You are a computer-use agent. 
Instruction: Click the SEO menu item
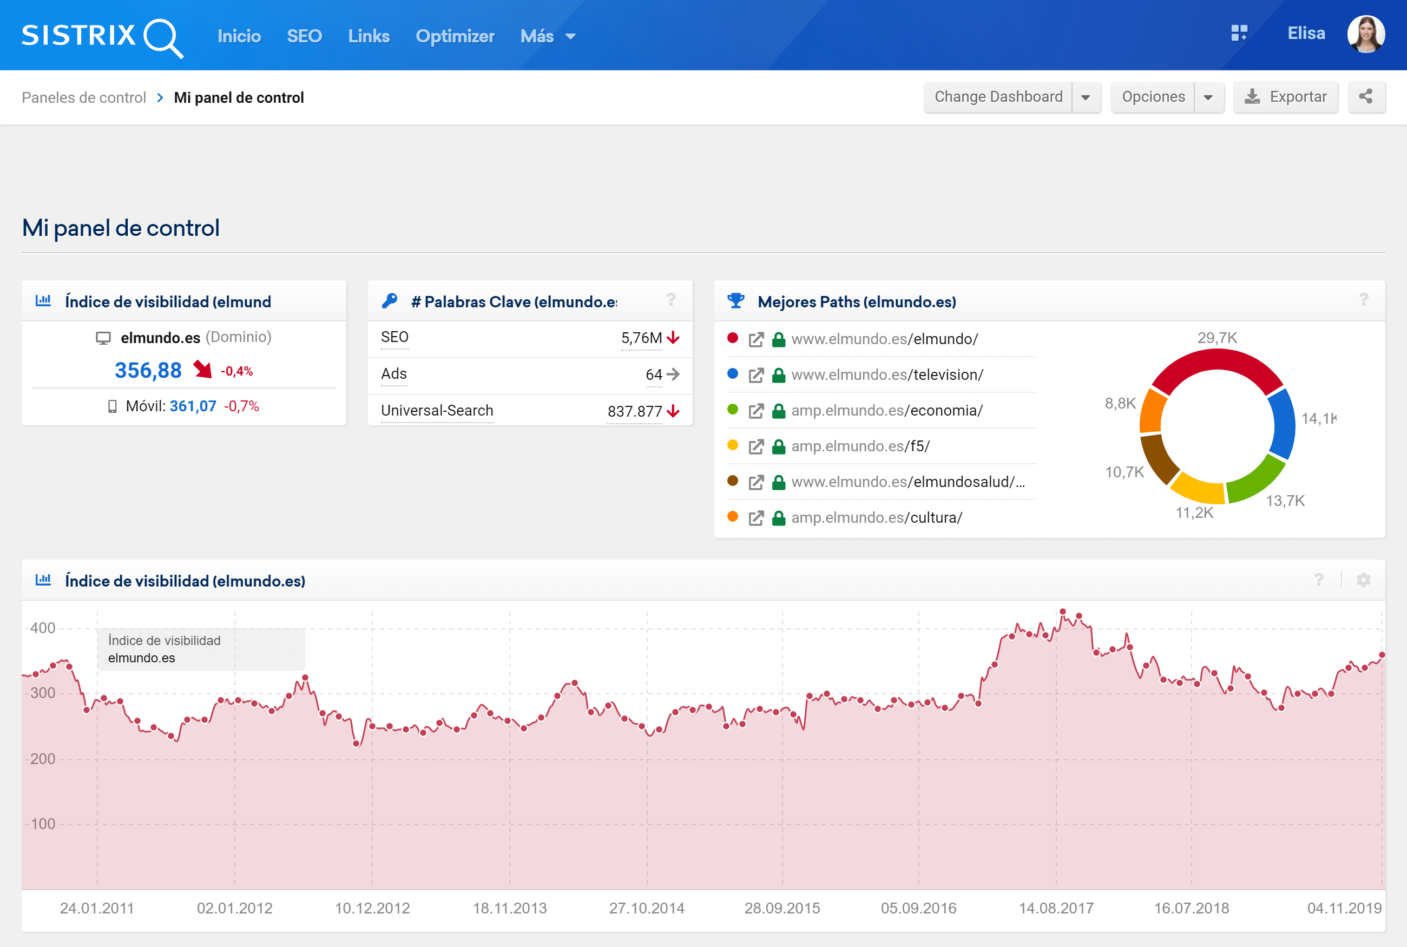click(304, 35)
